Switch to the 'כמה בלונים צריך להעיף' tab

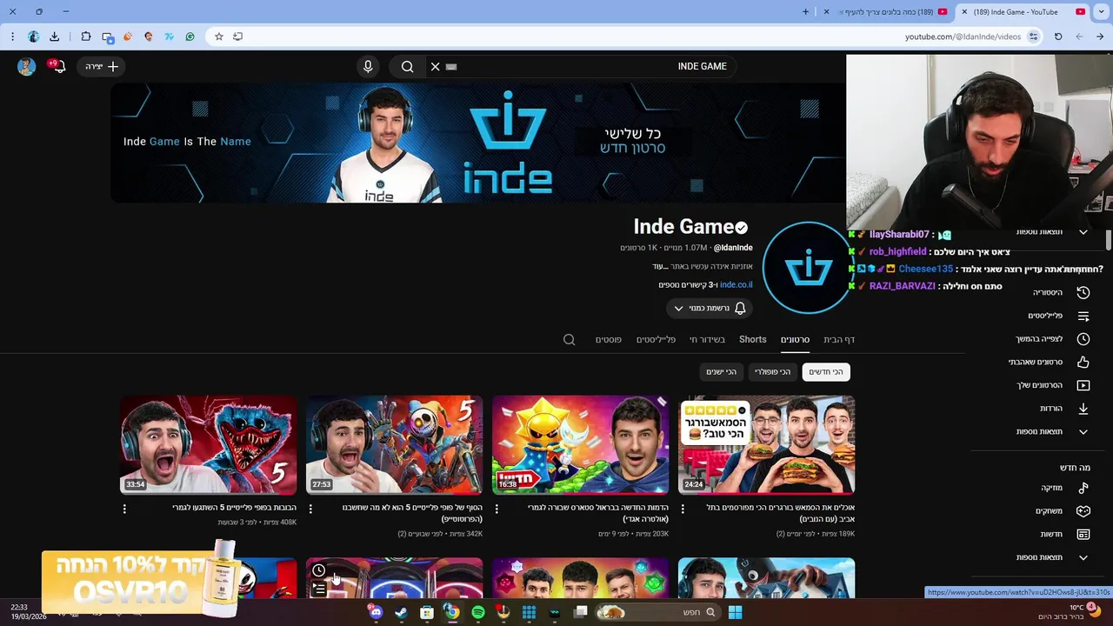point(886,12)
